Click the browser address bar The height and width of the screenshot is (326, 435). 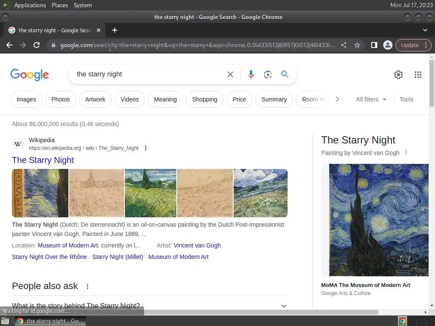coord(198,45)
